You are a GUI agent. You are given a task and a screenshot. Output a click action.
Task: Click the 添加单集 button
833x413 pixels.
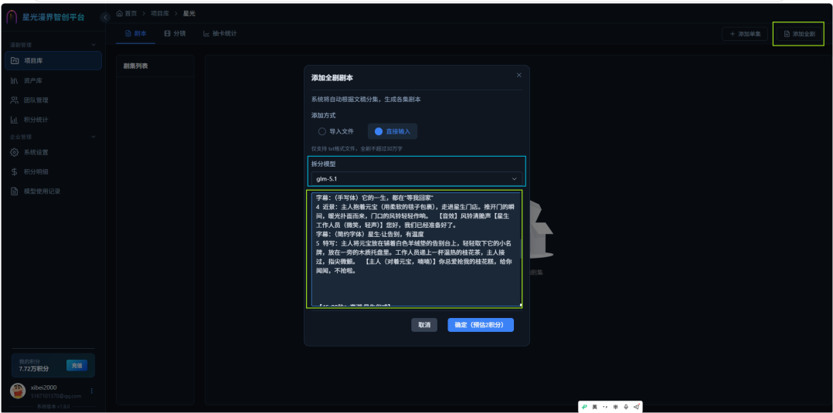(x=745, y=34)
